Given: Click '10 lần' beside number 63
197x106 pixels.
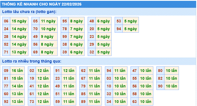Looking at the screenshot, I should pos(146,102).
